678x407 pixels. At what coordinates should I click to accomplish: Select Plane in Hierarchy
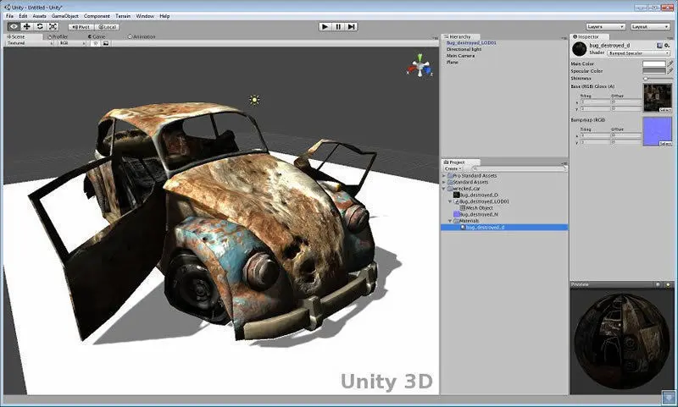coord(452,62)
